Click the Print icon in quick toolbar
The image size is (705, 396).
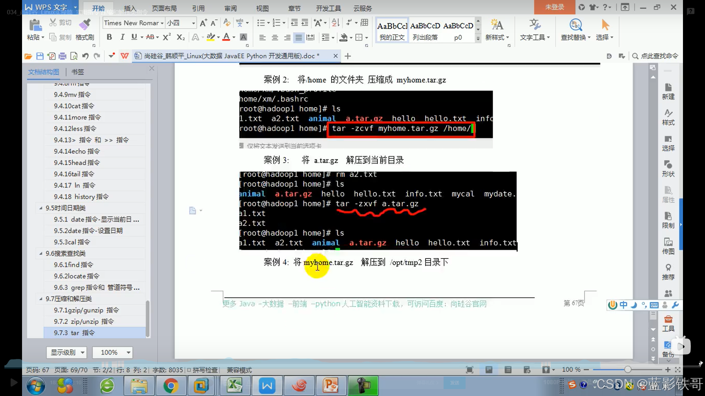(62, 56)
